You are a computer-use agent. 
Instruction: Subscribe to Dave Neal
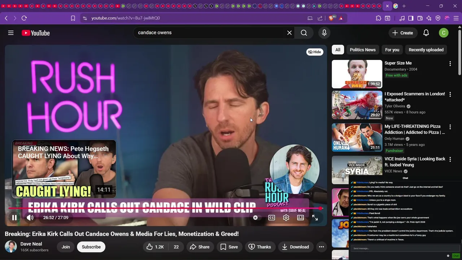point(91,247)
